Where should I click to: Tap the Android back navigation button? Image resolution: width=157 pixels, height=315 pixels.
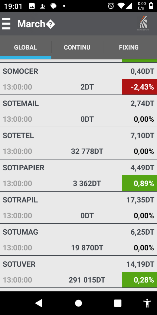tap(39, 303)
